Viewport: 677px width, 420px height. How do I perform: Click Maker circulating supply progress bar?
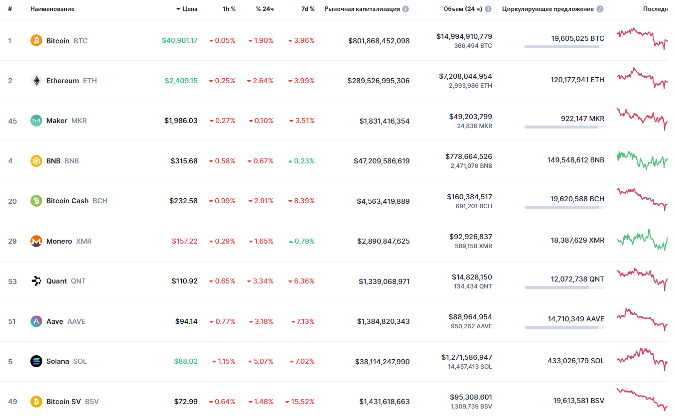(564, 127)
